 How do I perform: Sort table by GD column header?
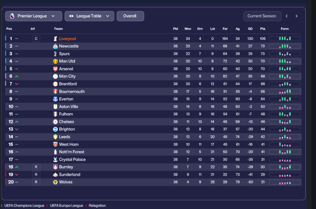point(250,29)
